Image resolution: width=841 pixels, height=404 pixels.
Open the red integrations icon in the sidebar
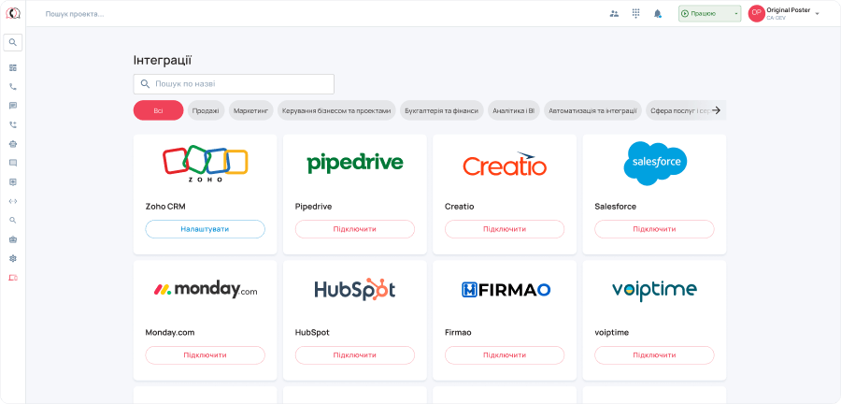click(x=13, y=278)
